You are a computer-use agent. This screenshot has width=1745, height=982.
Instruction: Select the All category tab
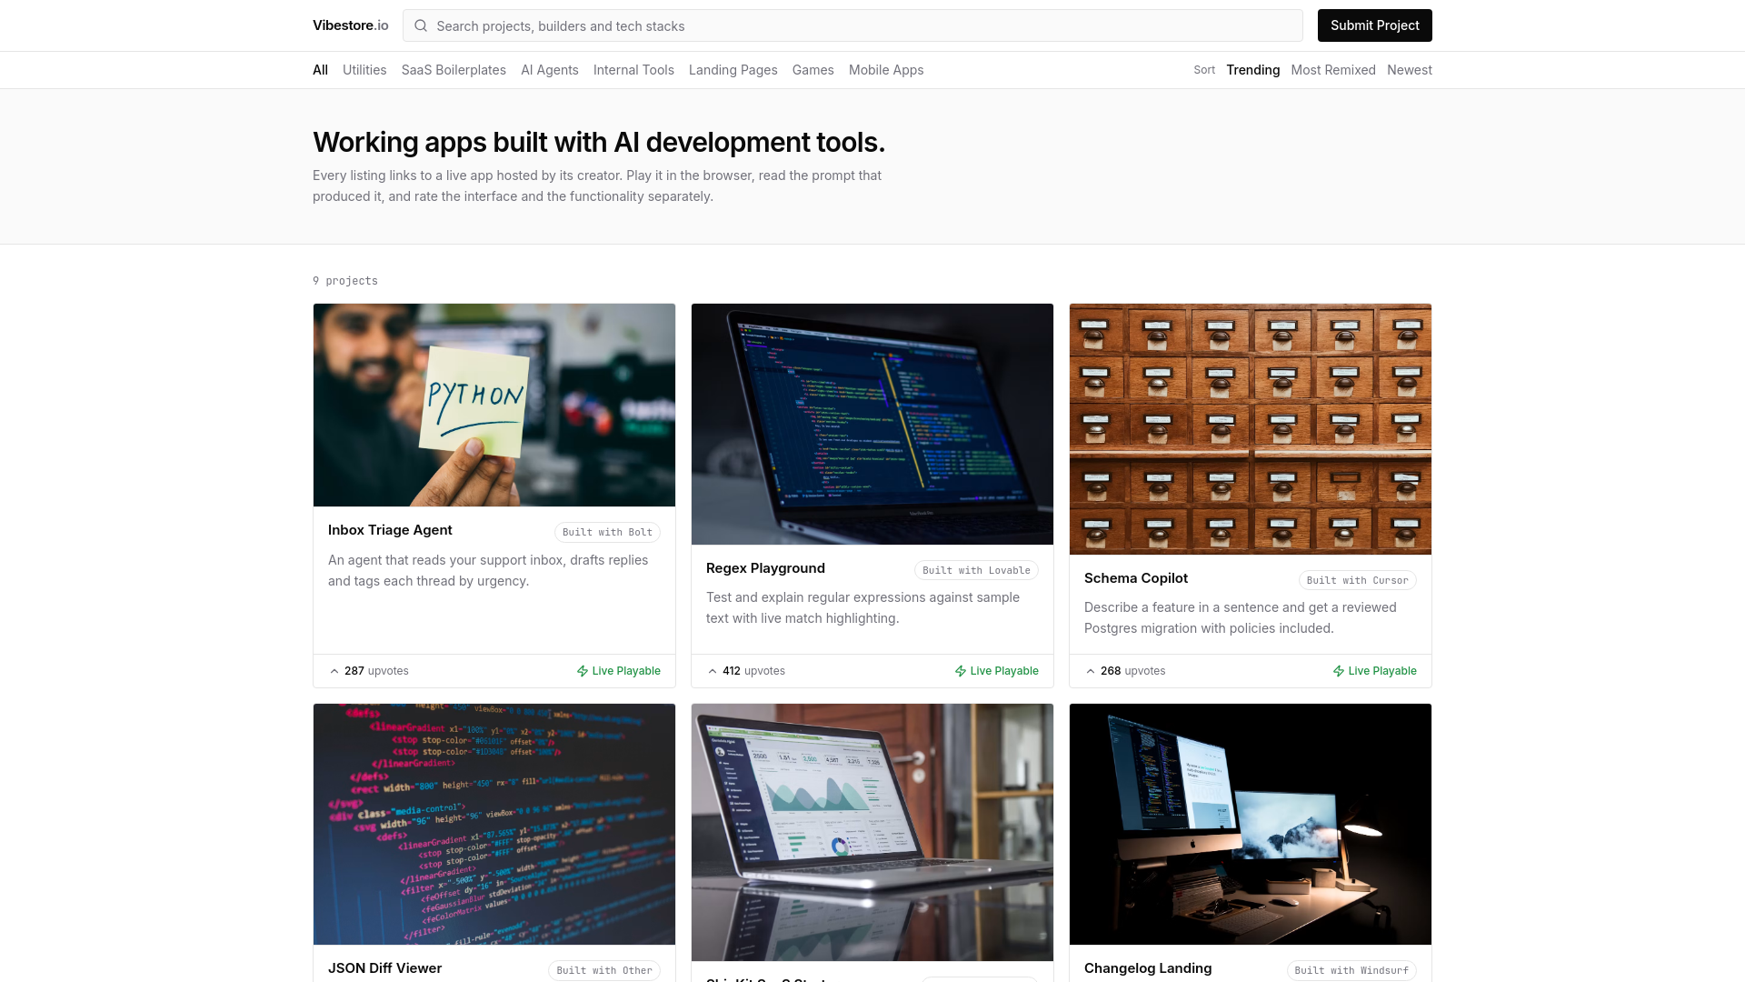coord(320,70)
